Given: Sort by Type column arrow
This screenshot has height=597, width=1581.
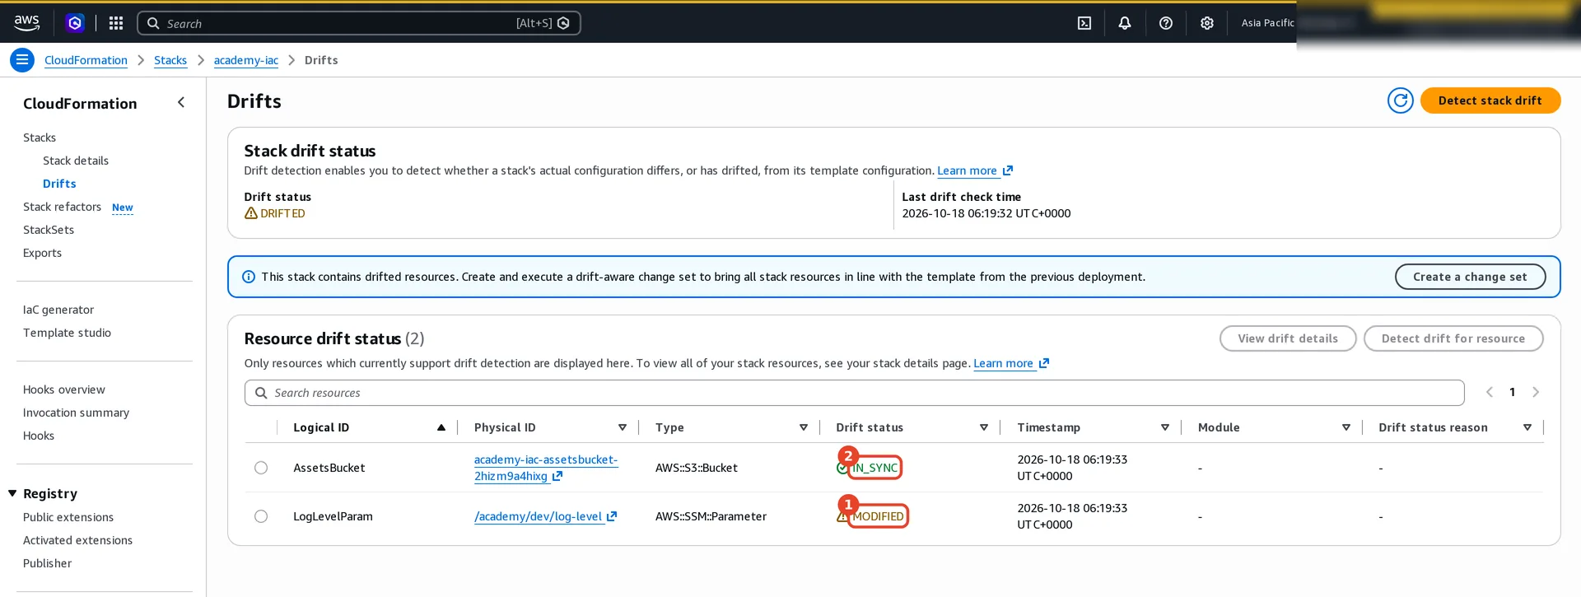Looking at the screenshot, I should [x=804, y=427].
